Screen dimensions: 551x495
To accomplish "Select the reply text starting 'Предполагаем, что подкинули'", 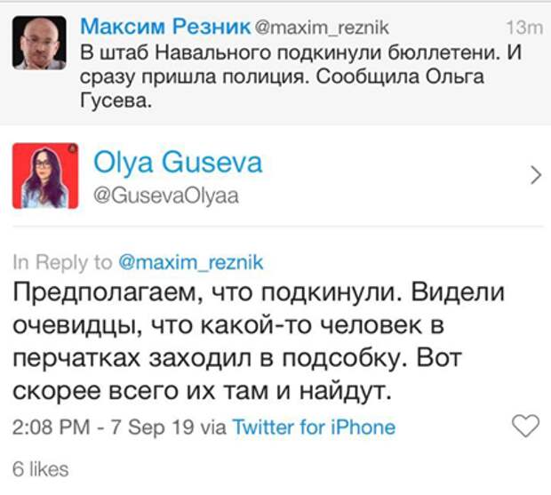I will click(259, 342).
